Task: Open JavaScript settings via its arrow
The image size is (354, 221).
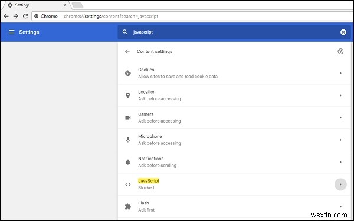Action: pos(340,184)
